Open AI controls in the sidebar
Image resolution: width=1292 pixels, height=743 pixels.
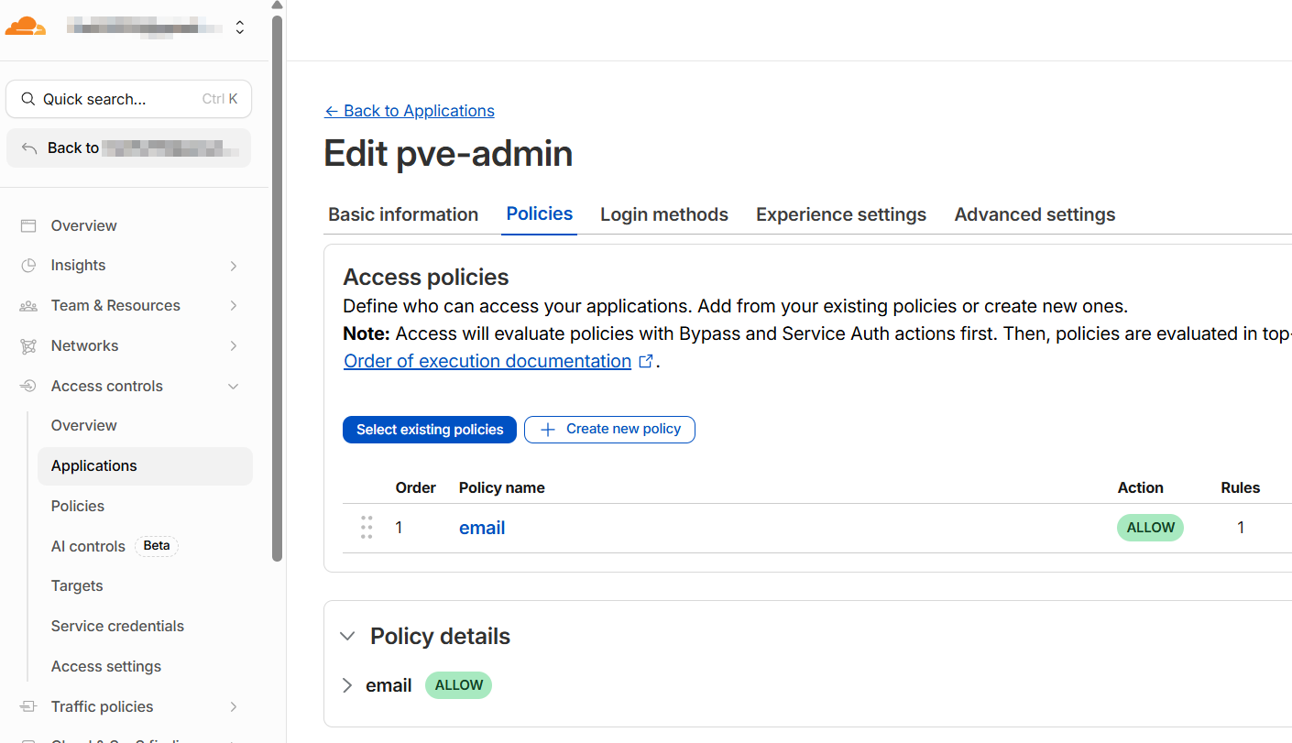[88, 547]
